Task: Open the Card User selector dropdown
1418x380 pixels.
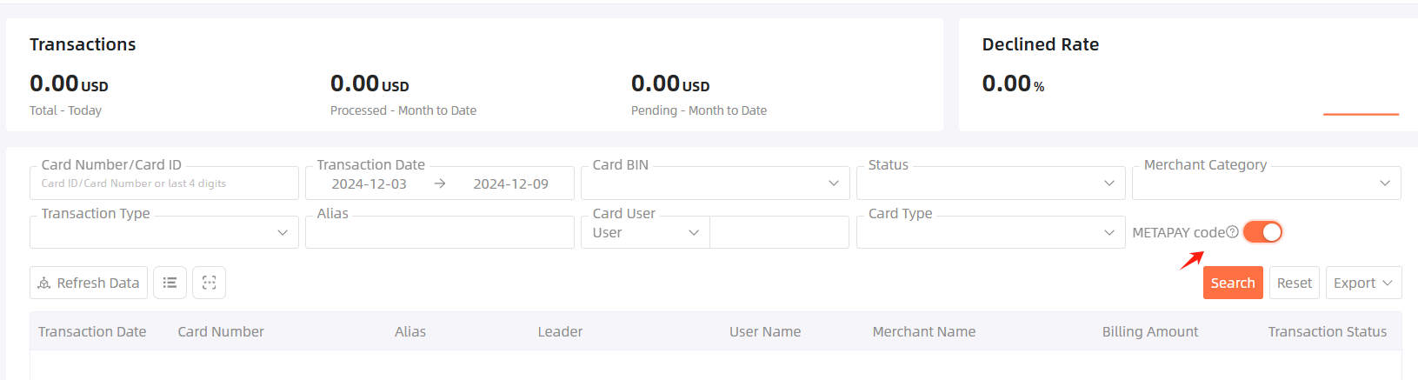Action: tap(646, 232)
